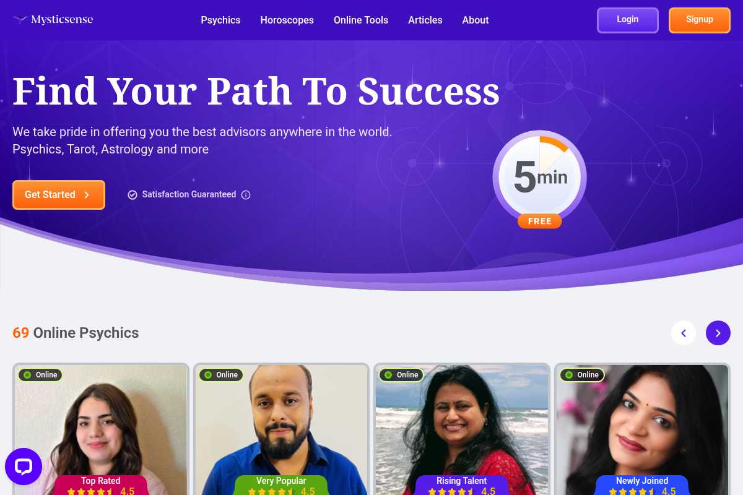Viewport: 743px width, 495px height.
Task: Open the Psychics menu
Action: 220,20
